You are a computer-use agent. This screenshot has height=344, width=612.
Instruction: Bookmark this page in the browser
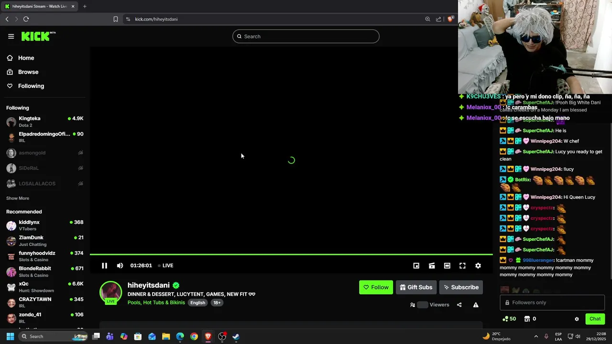[115, 19]
